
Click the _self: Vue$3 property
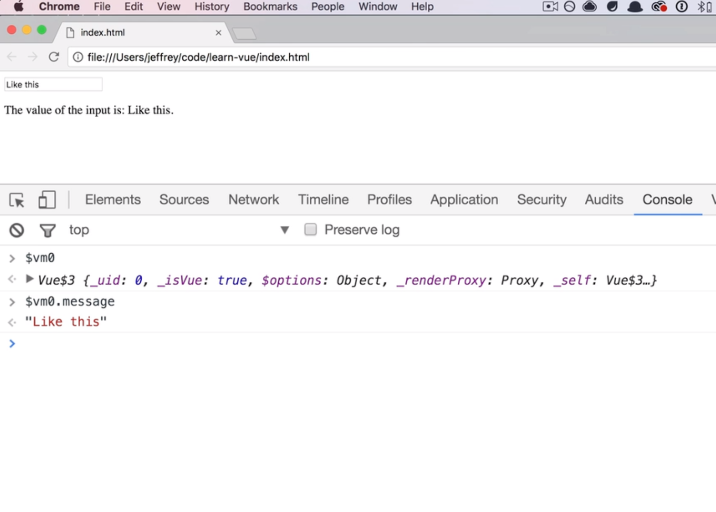click(601, 280)
